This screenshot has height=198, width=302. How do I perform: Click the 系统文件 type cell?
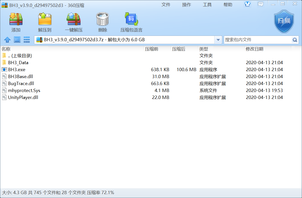tap(208, 90)
